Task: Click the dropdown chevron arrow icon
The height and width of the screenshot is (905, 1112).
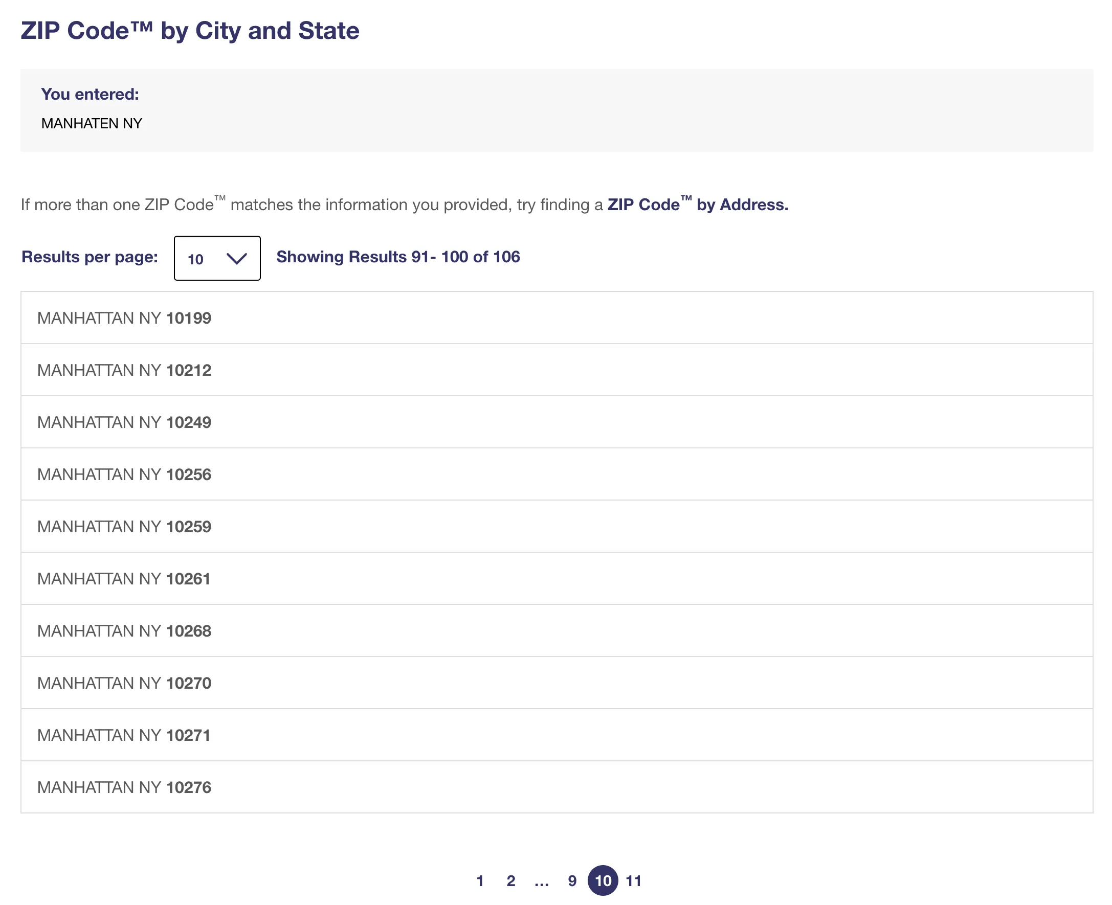Action: coord(236,259)
